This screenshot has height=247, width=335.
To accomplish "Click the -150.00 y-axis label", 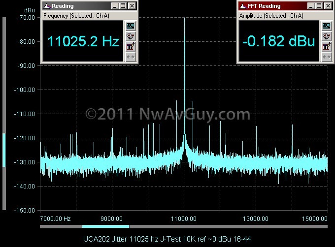I will click(x=24, y=211).
